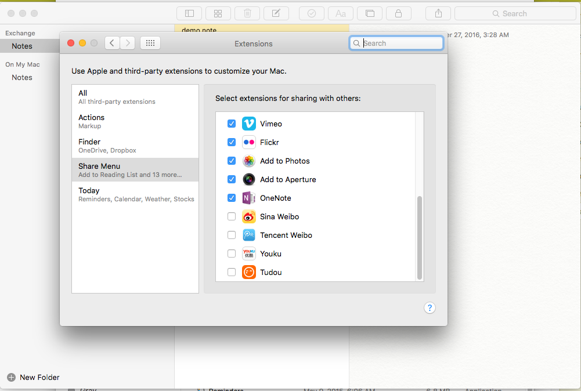
Task: Click the OneNote icon
Action: [x=248, y=198]
